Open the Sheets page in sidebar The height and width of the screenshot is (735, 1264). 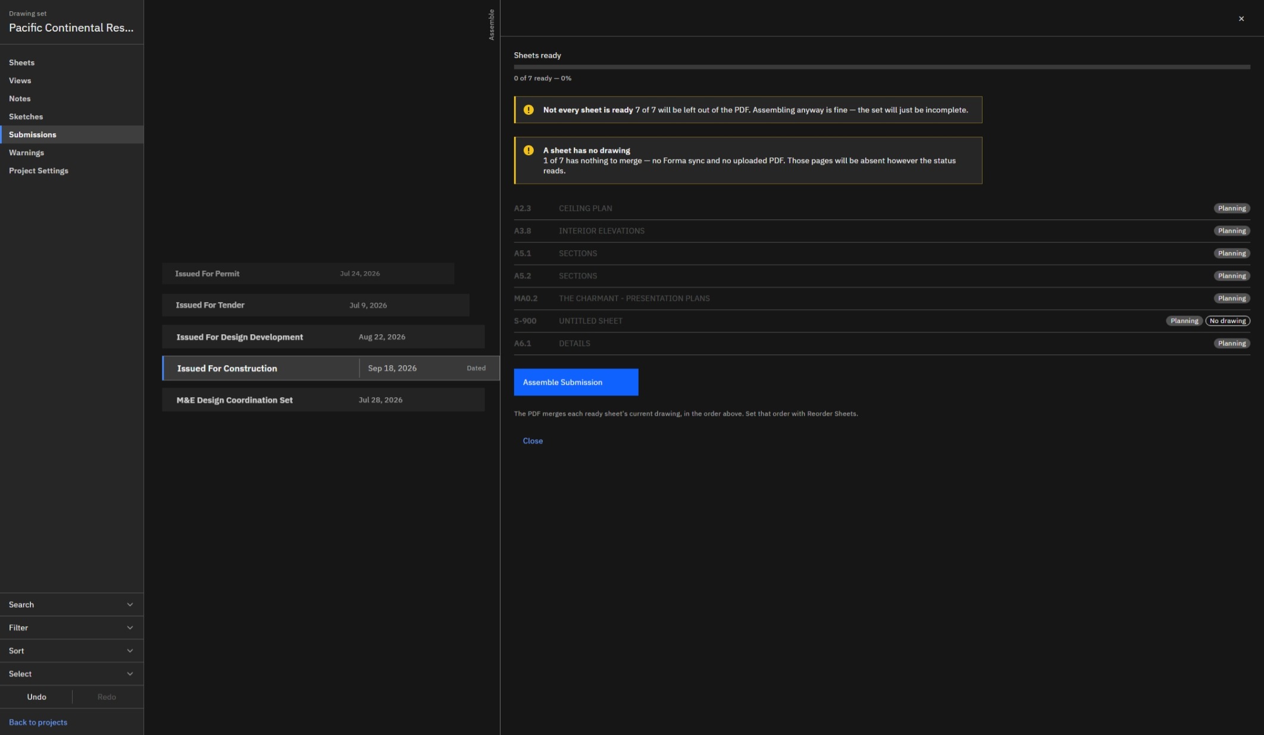pos(71,62)
